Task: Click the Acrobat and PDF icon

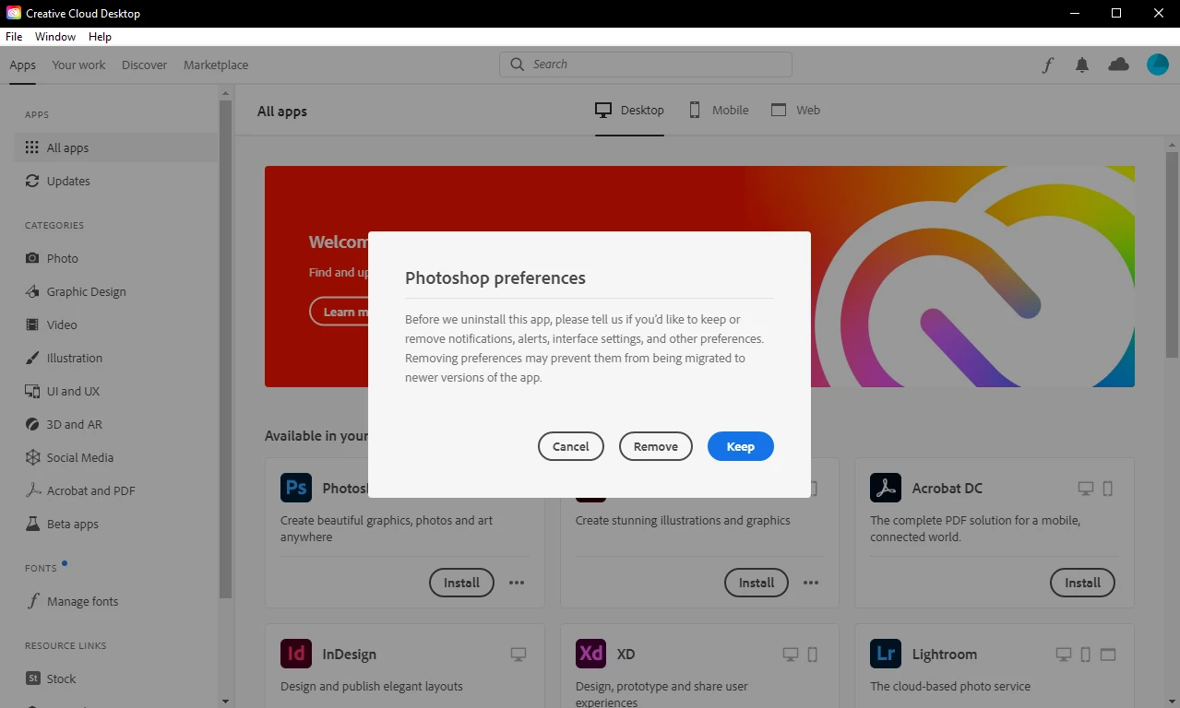Action: click(x=32, y=490)
